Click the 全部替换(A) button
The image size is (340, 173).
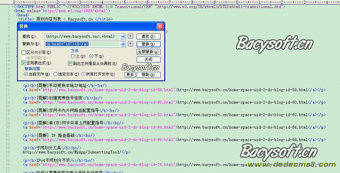pos(149,52)
